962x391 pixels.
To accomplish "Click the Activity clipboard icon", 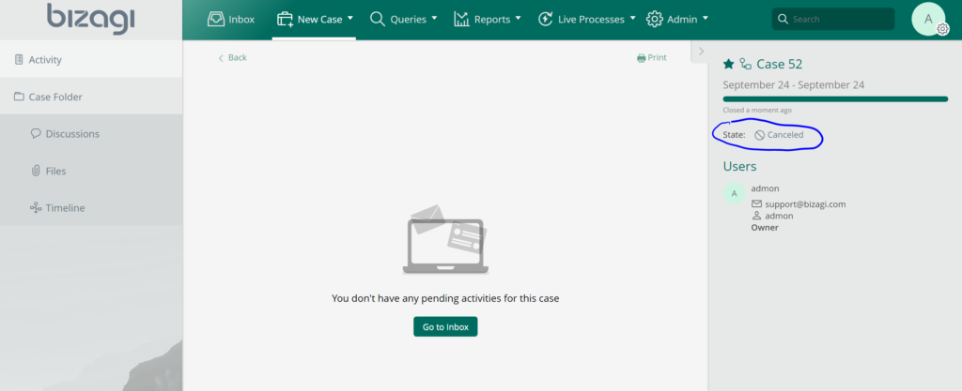I will coord(19,59).
